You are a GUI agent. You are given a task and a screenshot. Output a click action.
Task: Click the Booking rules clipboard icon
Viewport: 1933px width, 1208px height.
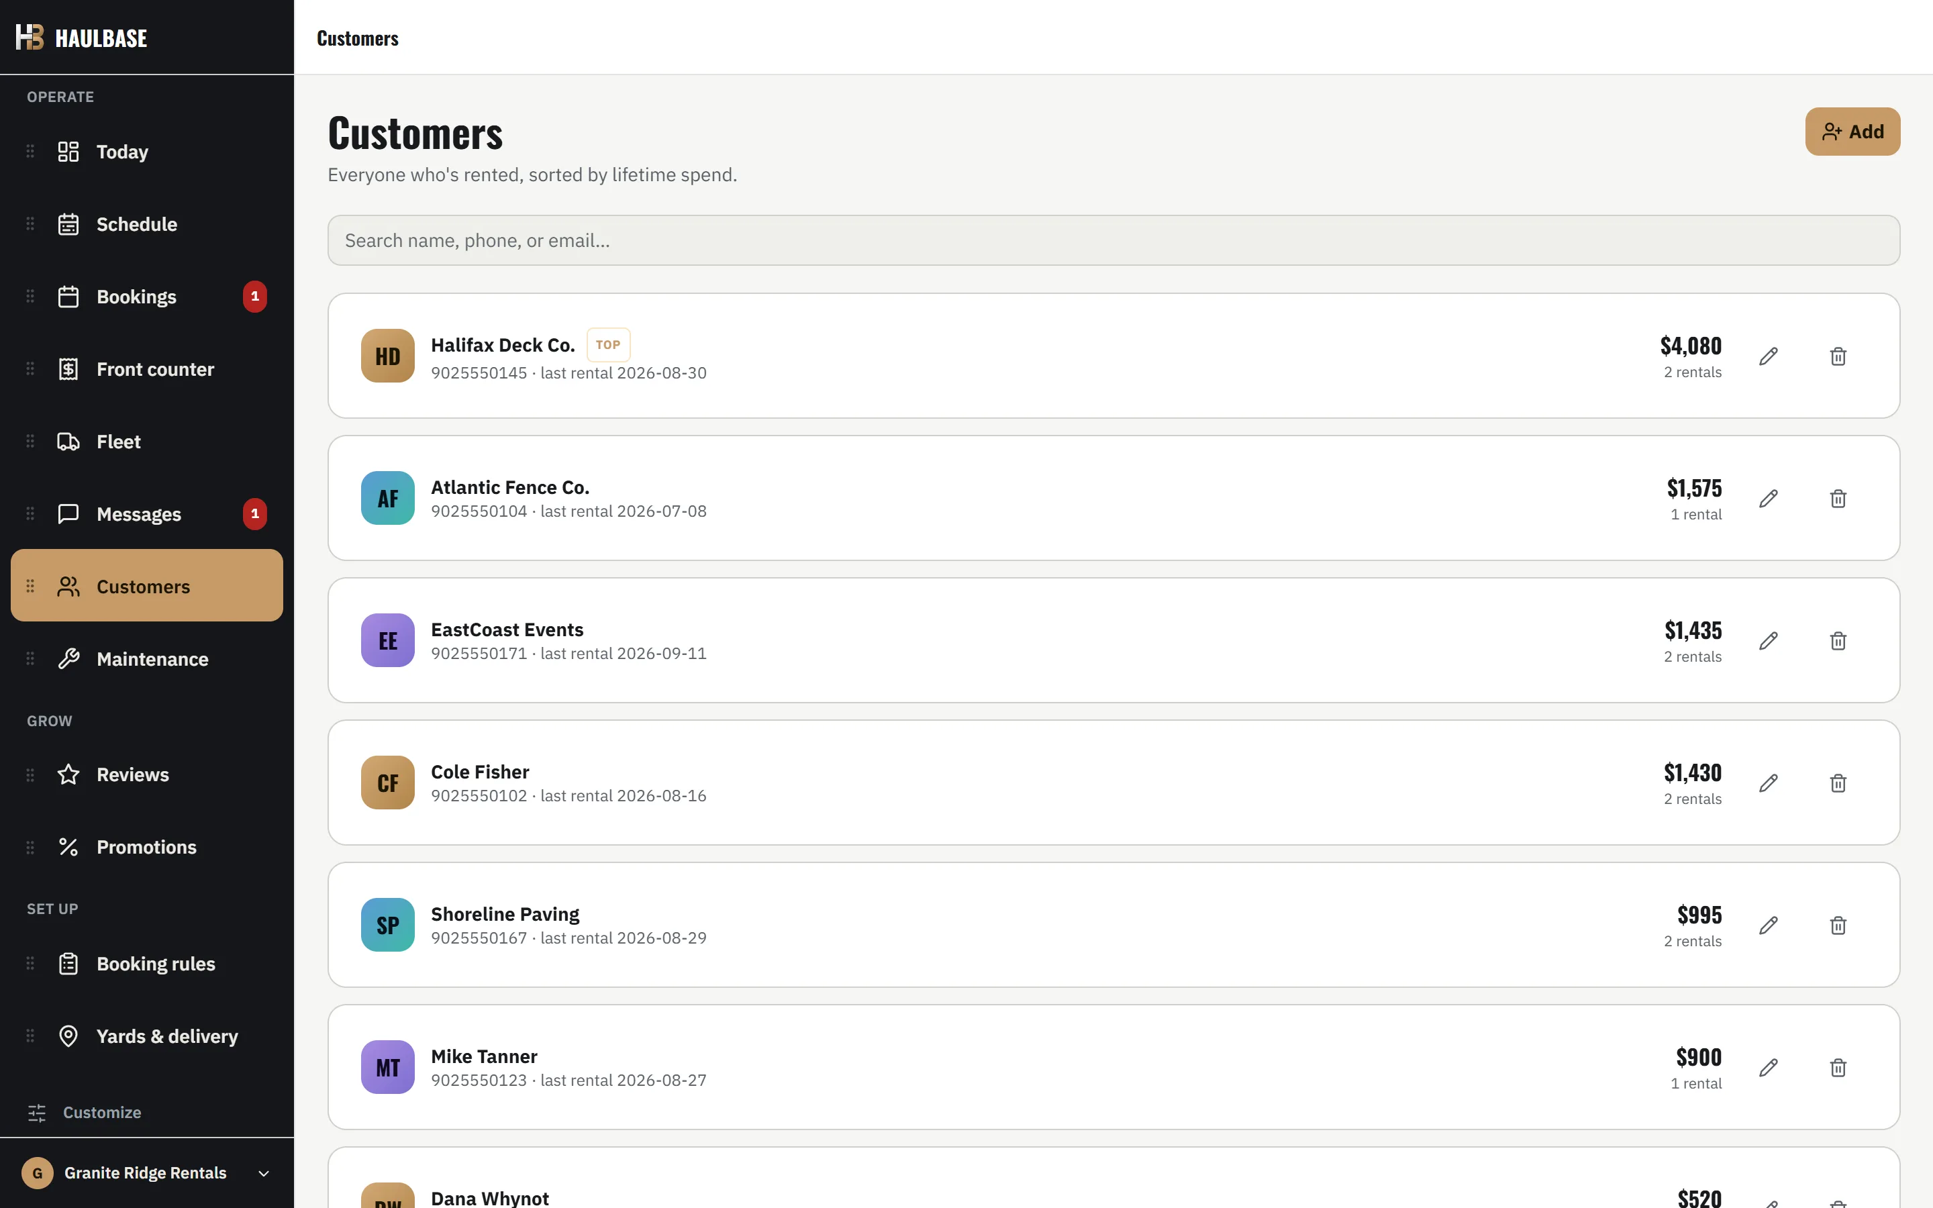point(68,964)
